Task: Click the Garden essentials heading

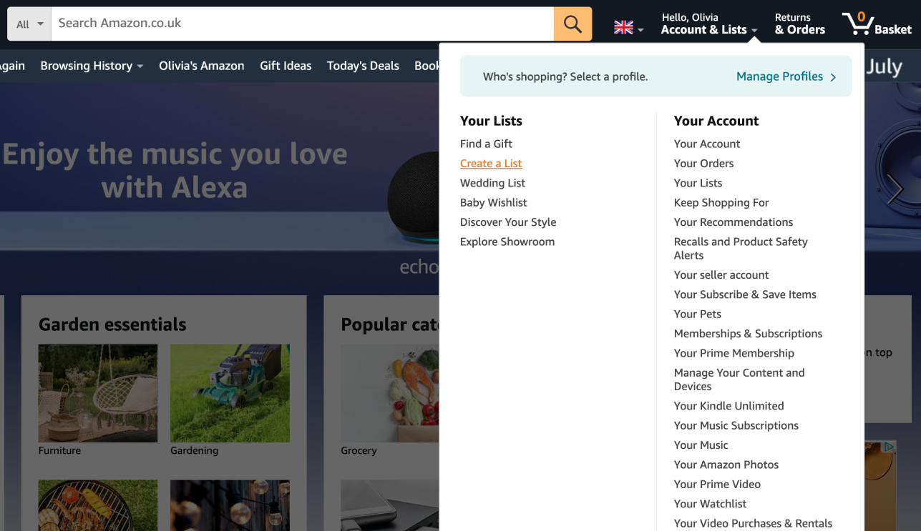Action: click(112, 324)
